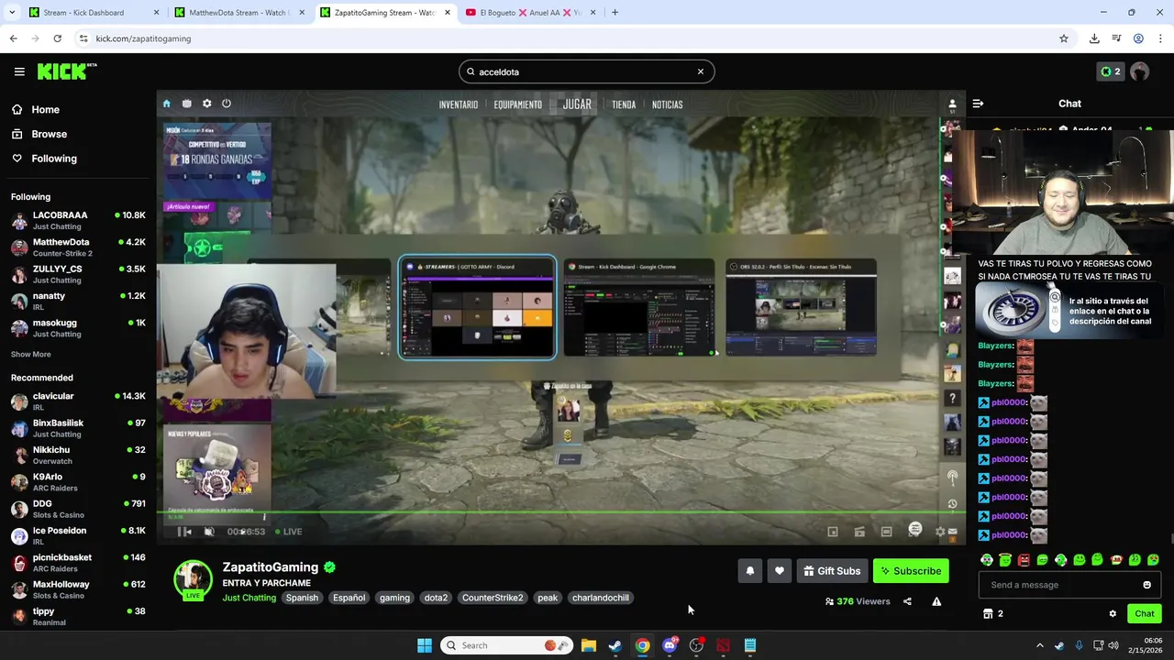
Task: Select the CounterStrike2 tag
Action: [x=493, y=598]
